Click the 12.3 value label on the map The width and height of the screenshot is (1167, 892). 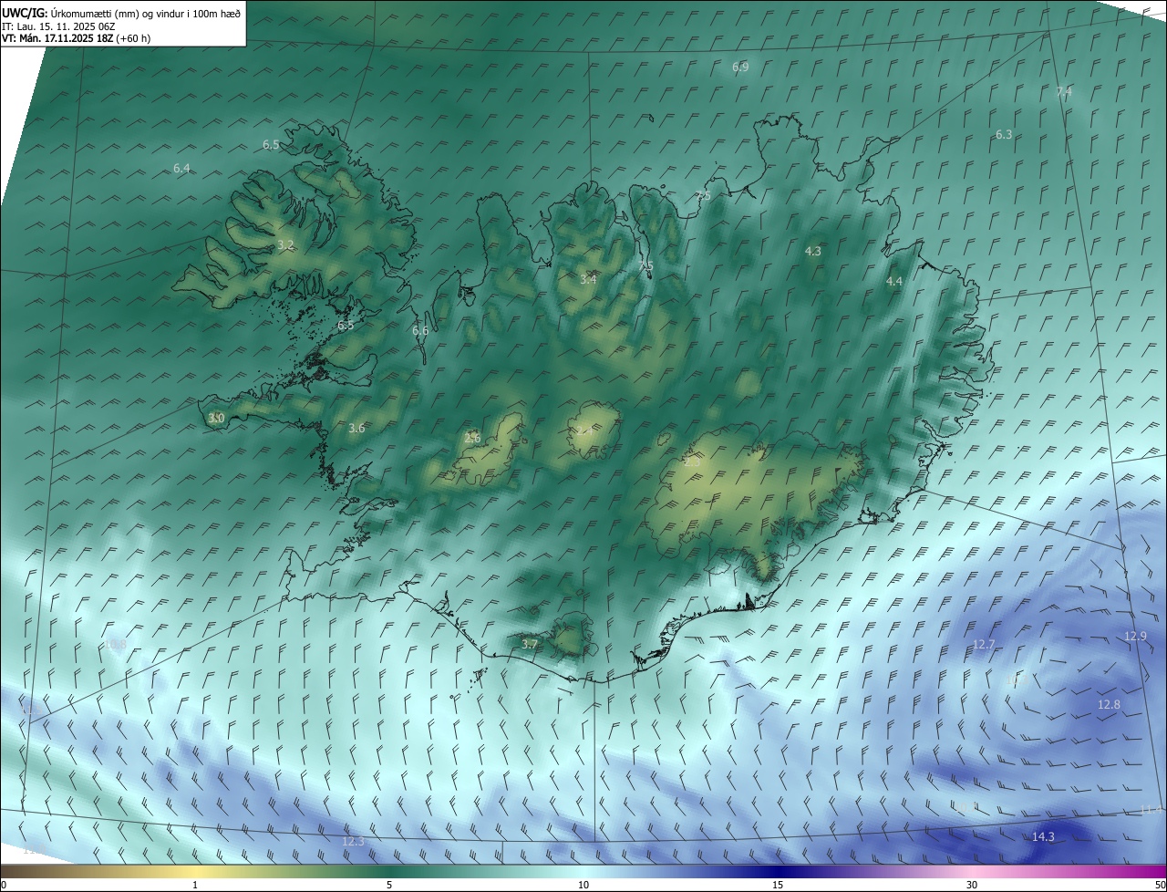[353, 841]
